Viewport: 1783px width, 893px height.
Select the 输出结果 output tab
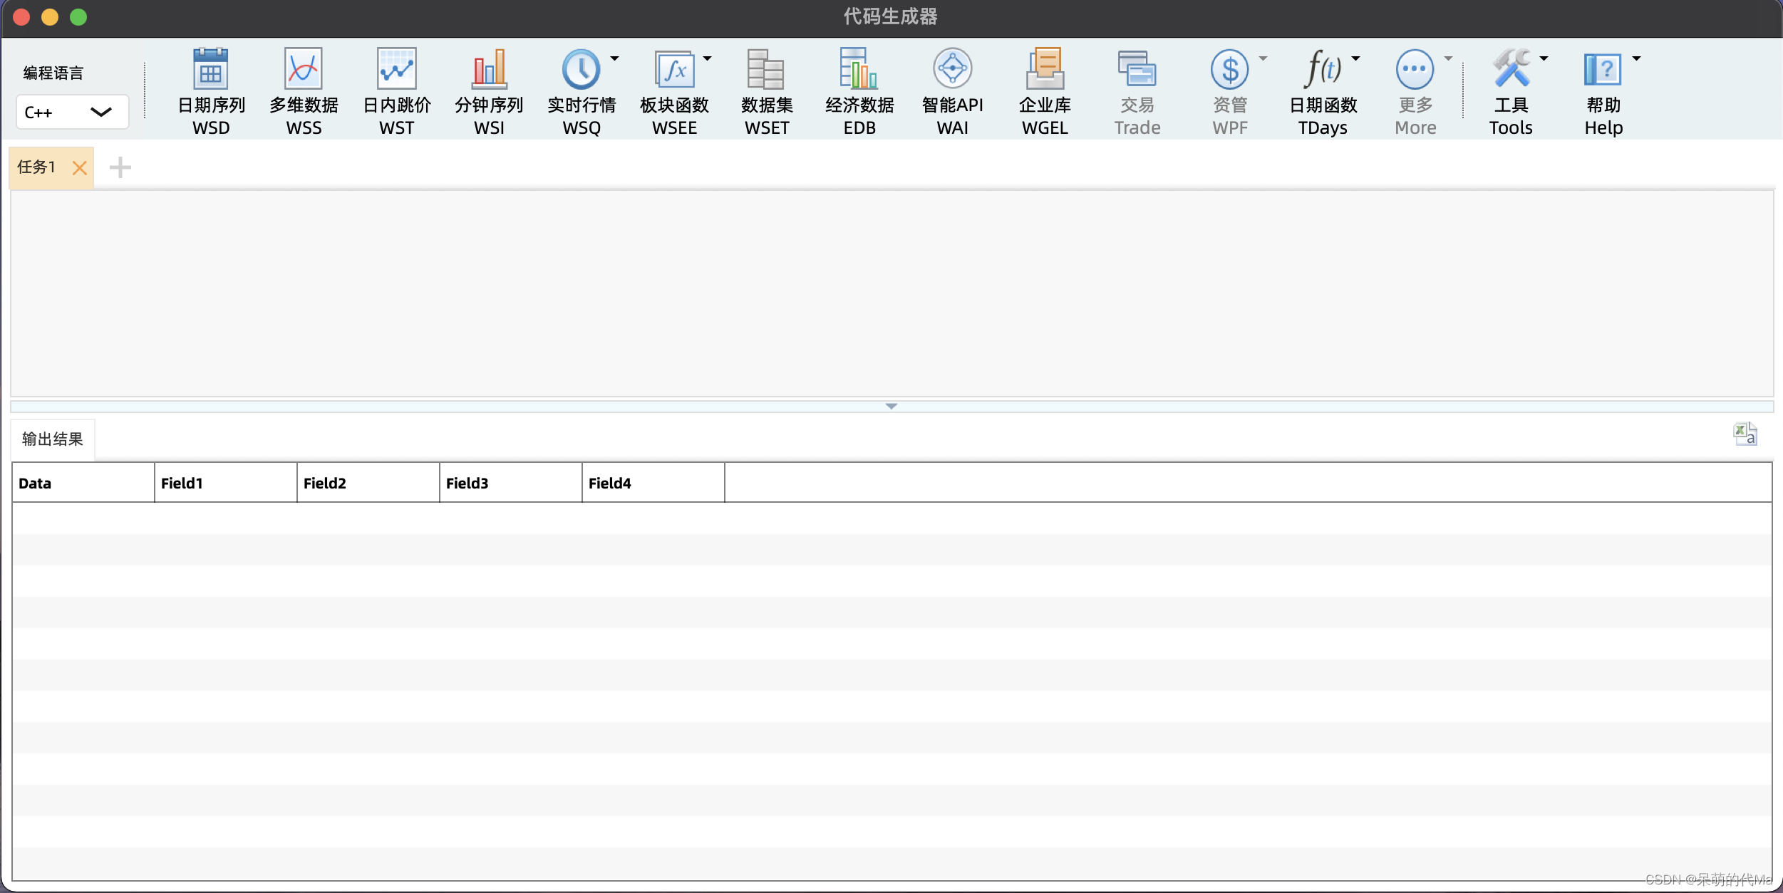53,439
